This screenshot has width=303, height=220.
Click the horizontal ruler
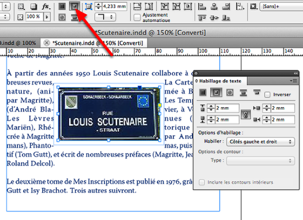(151, 51)
